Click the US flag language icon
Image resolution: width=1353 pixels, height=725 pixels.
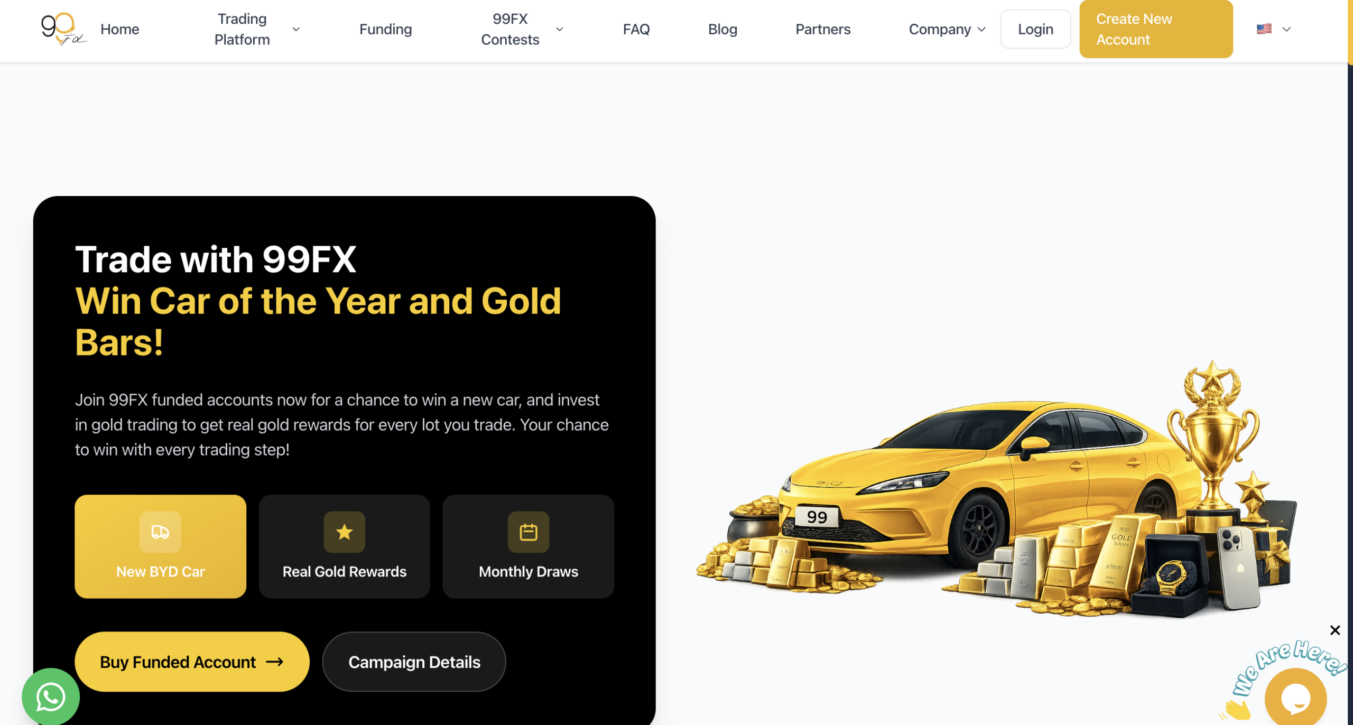[1264, 29]
